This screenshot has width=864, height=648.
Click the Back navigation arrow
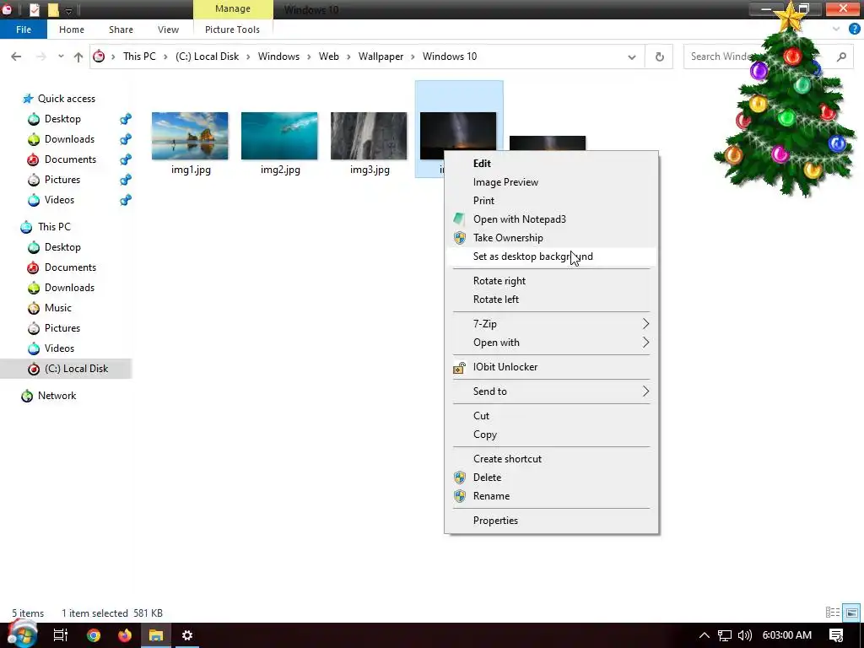coord(17,57)
